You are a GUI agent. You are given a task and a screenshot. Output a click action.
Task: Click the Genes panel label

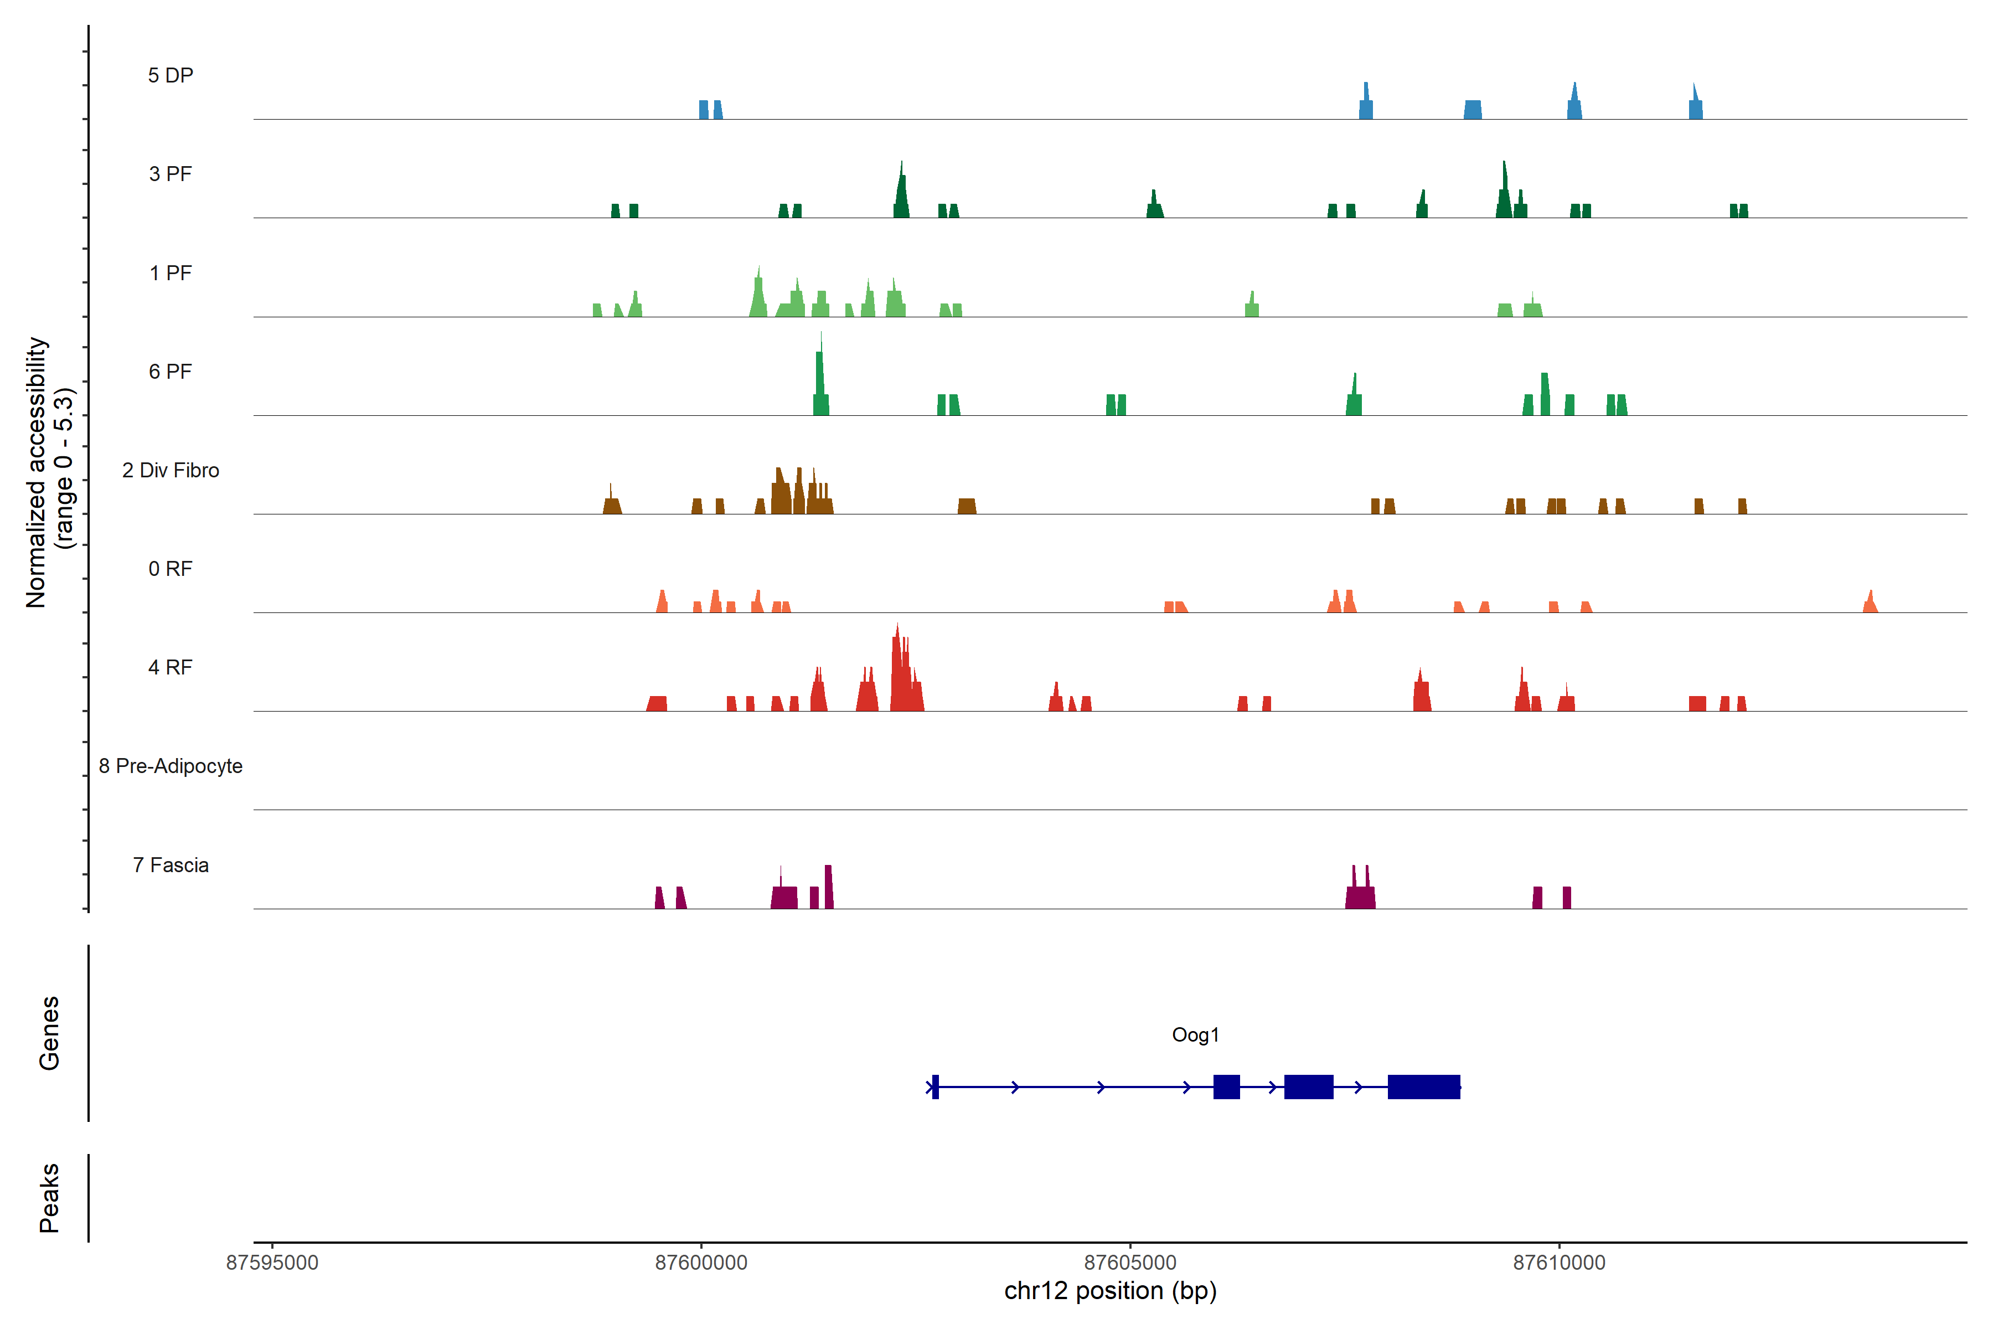pos(49,1033)
